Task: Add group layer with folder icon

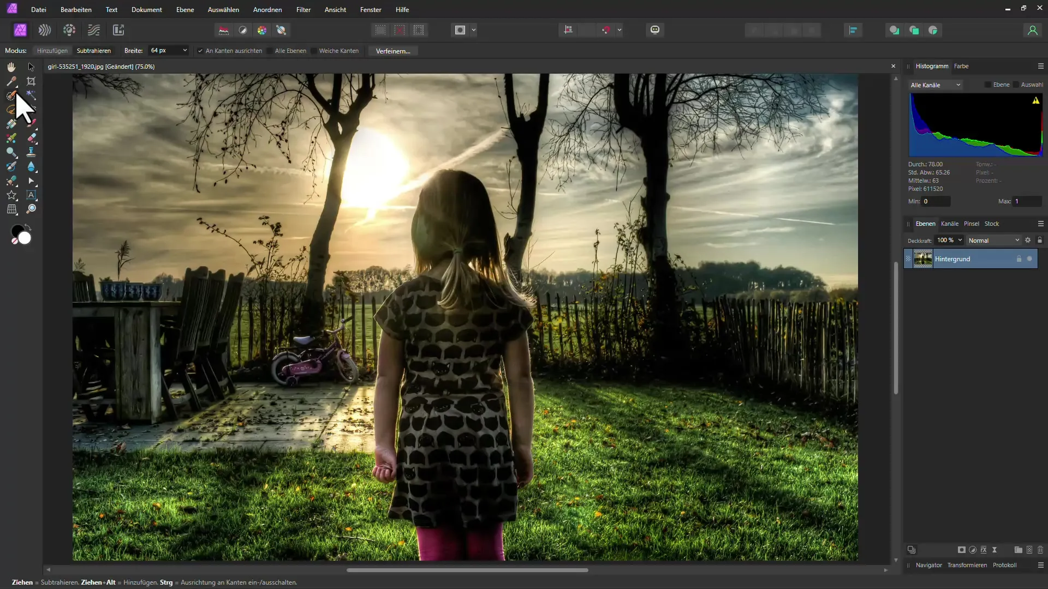Action: pos(1018,550)
